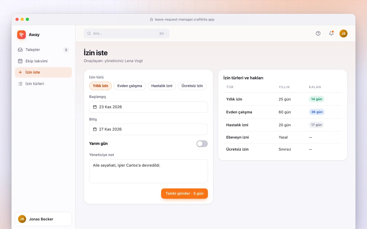Click the lock icon in address bar
Screen dimensions: 367x229
pyautogui.click(x=152, y=19)
